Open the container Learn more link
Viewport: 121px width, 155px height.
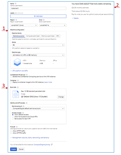(48, 82)
